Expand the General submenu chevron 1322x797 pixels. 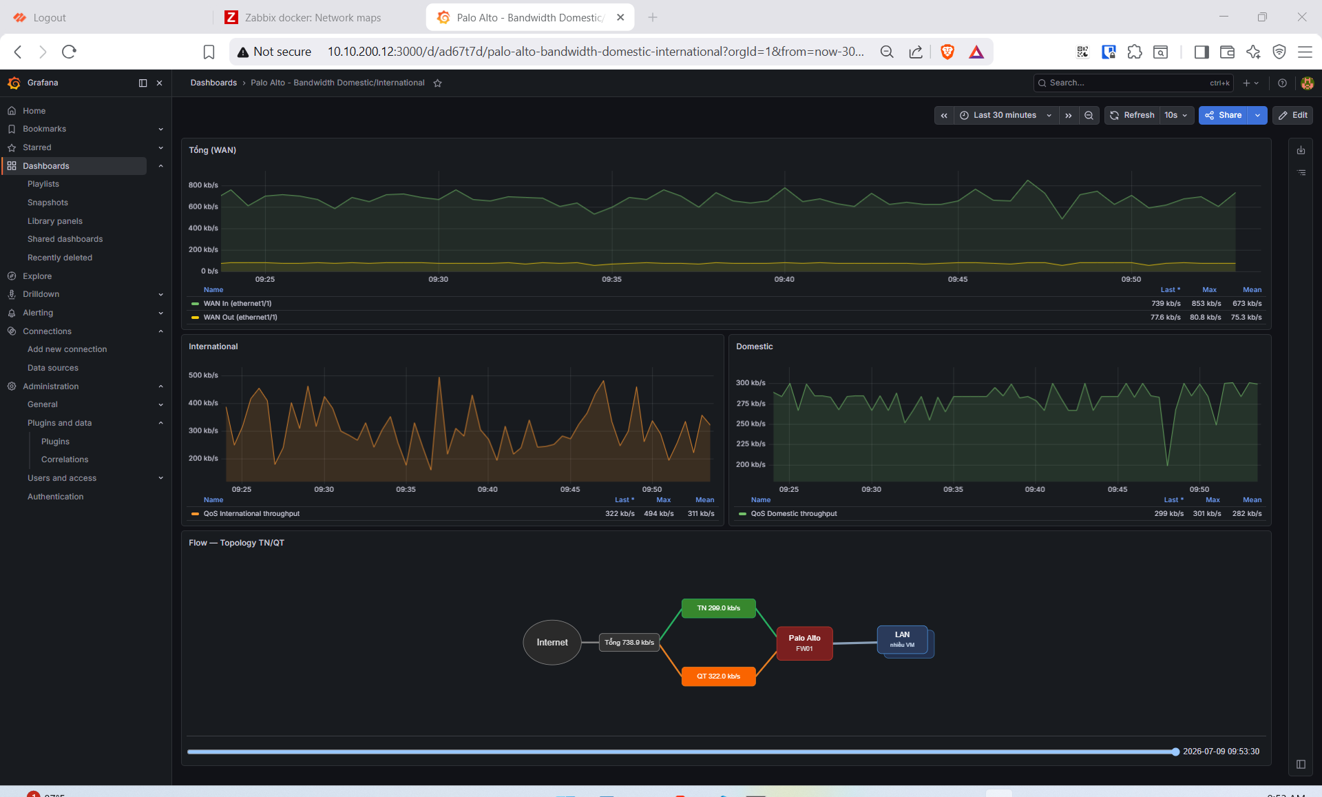pos(161,404)
